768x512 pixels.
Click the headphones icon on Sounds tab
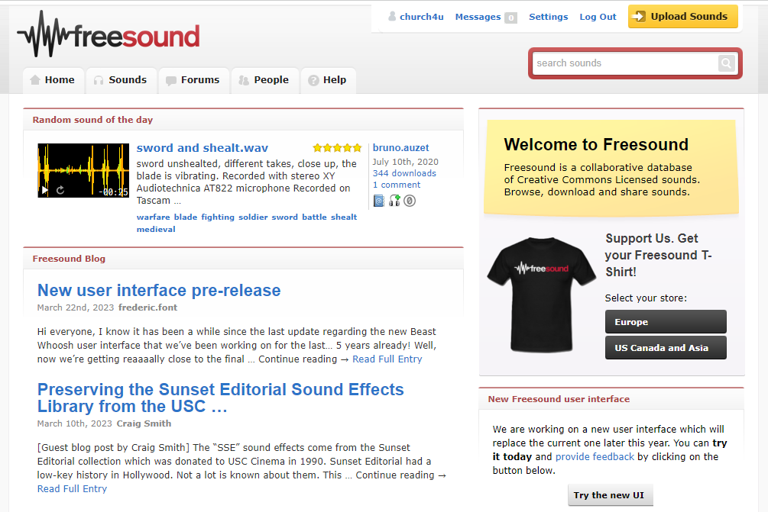point(99,80)
